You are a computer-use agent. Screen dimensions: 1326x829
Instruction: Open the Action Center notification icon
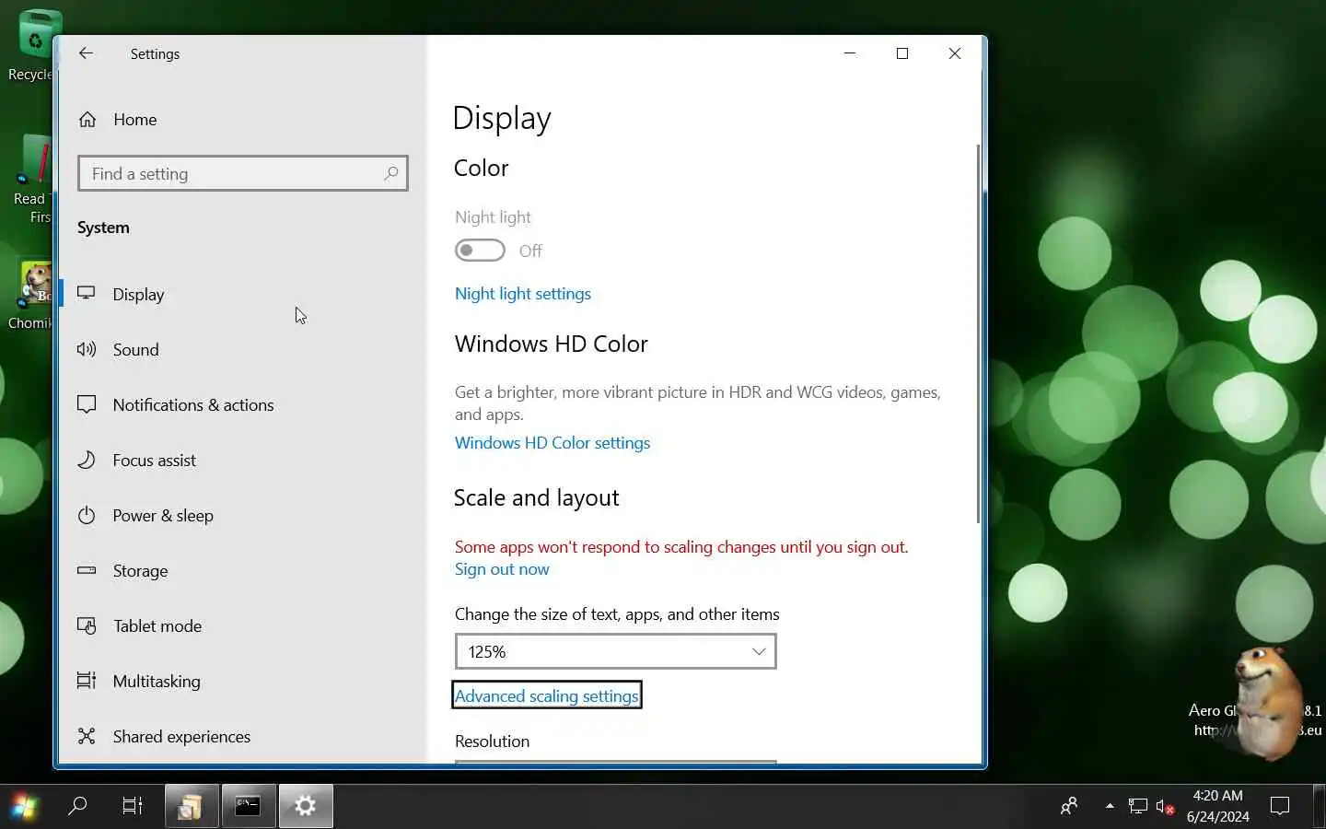[1280, 807]
